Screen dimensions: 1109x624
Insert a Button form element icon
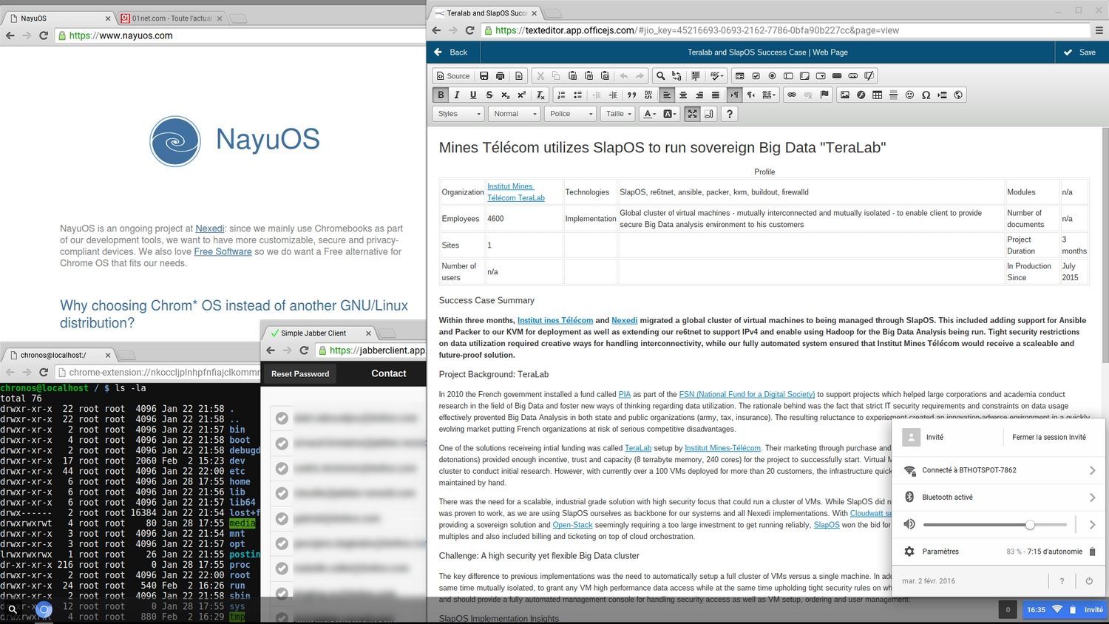pos(837,76)
